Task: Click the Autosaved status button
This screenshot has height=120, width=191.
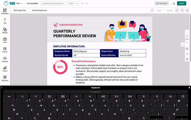Action: [161, 4]
